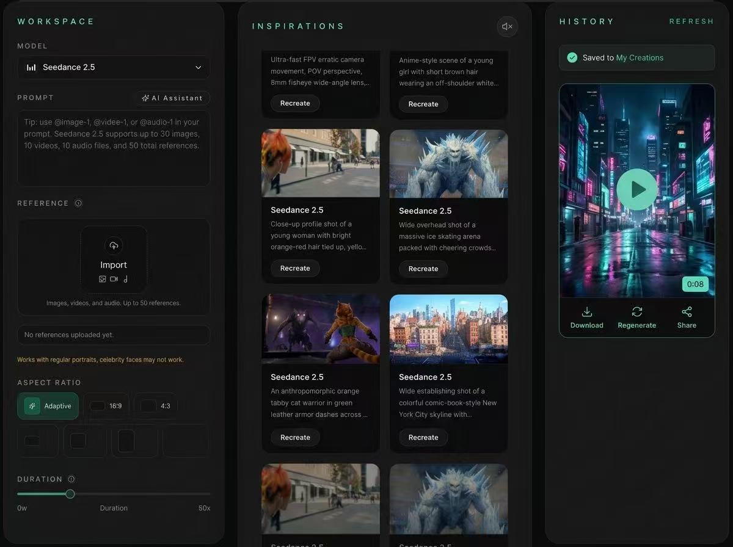Viewport: 733px width, 547px height.
Task: Regenerate the history video
Action: (x=637, y=317)
